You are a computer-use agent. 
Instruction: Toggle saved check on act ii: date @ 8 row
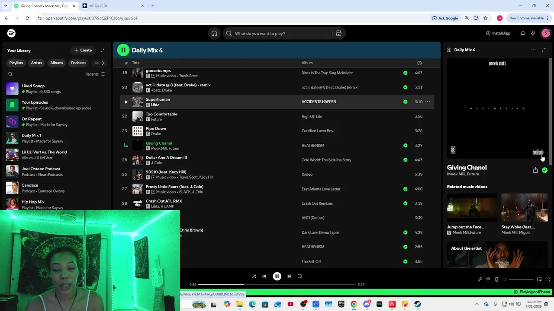click(x=405, y=87)
